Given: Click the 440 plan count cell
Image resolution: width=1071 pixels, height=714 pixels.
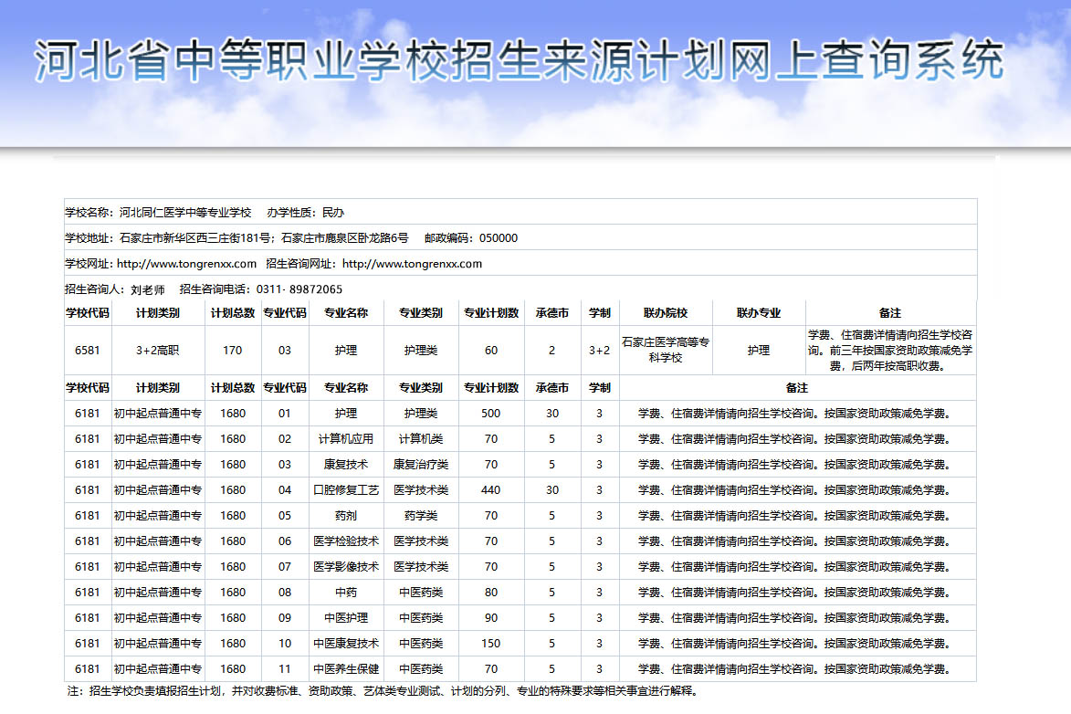Looking at the screenshot, I should tap(491, 490).
